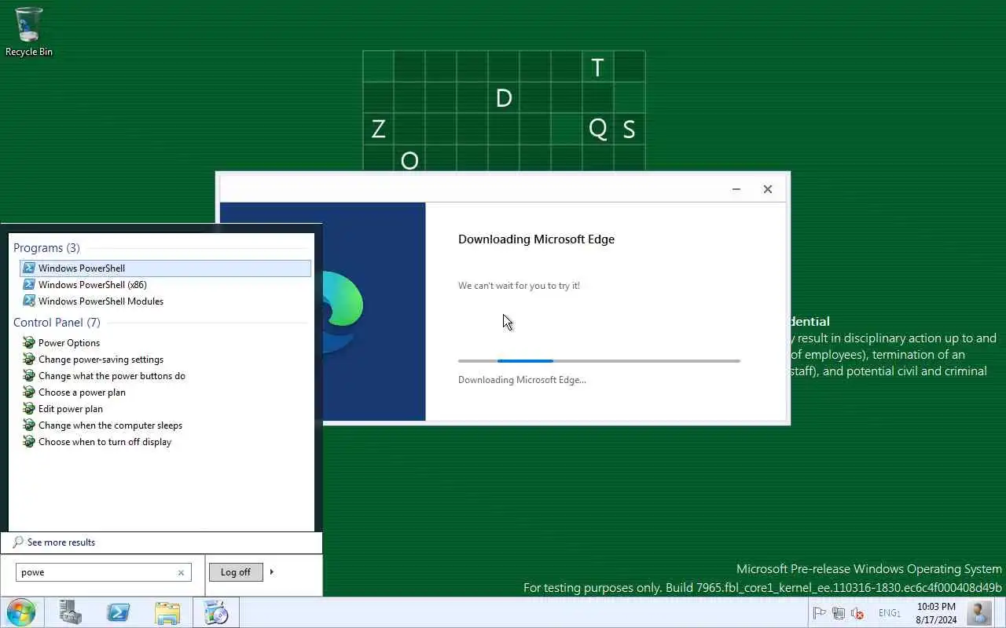This screenshot has height=628, width=1006.
Task: Select Choose a power plan
Action: 165,392
